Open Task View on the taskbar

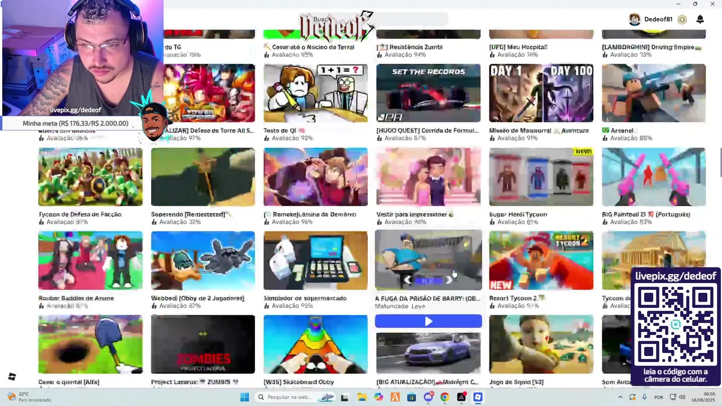[345, 397]
